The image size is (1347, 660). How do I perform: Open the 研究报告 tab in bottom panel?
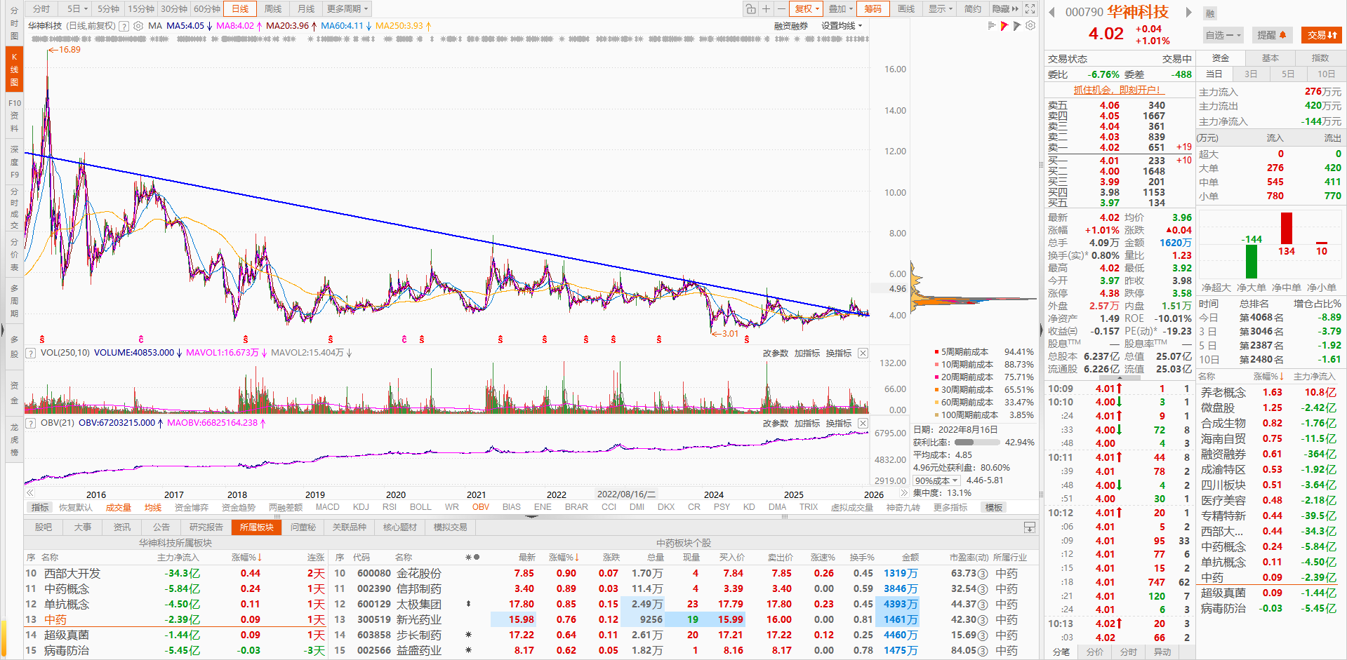tap(206, 527)
